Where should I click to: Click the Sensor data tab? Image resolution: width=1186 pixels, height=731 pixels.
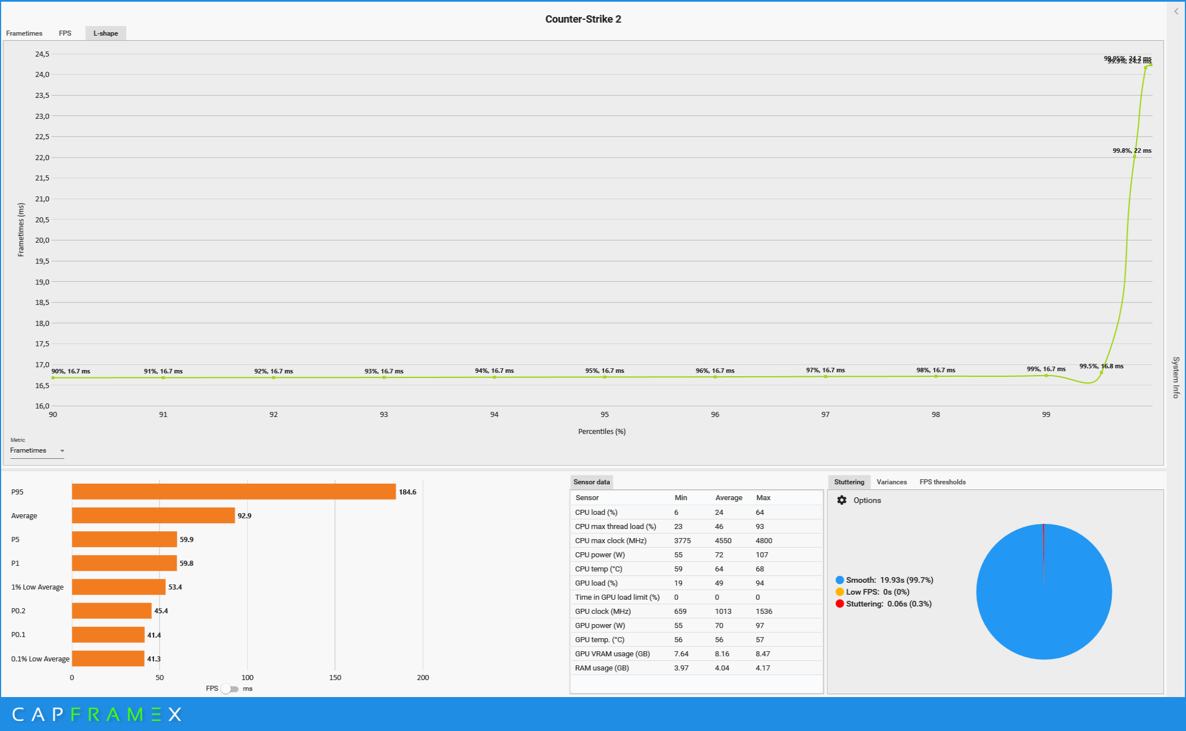pyautogui.click(x=591, y=482)
